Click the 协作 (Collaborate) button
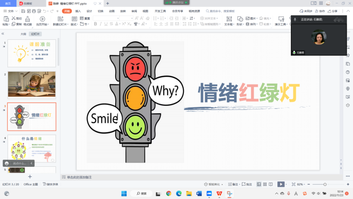The height and width of the screenshot is (199, 353). click(321, 11)
